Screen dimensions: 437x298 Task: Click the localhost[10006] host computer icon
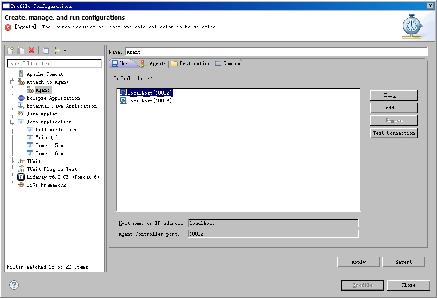coord(123,101)
